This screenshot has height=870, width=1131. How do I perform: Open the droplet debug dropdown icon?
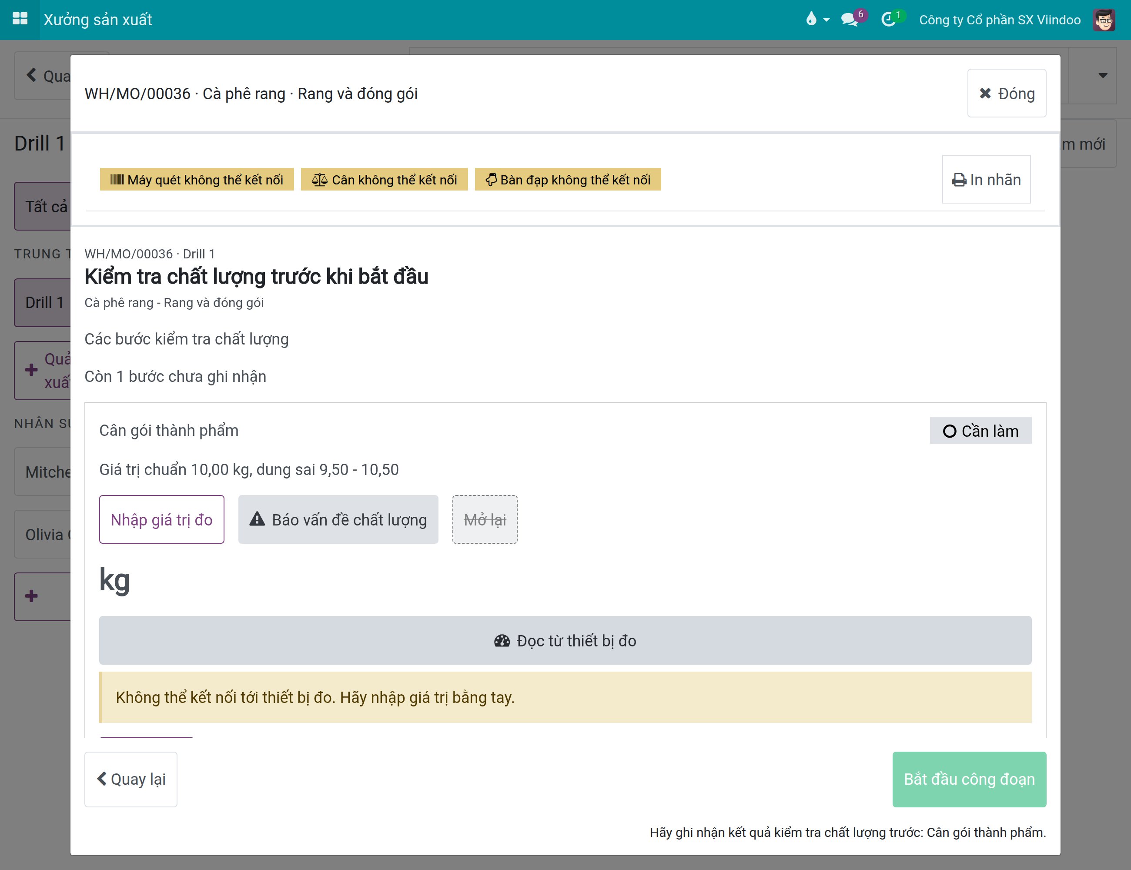point(817,20)
